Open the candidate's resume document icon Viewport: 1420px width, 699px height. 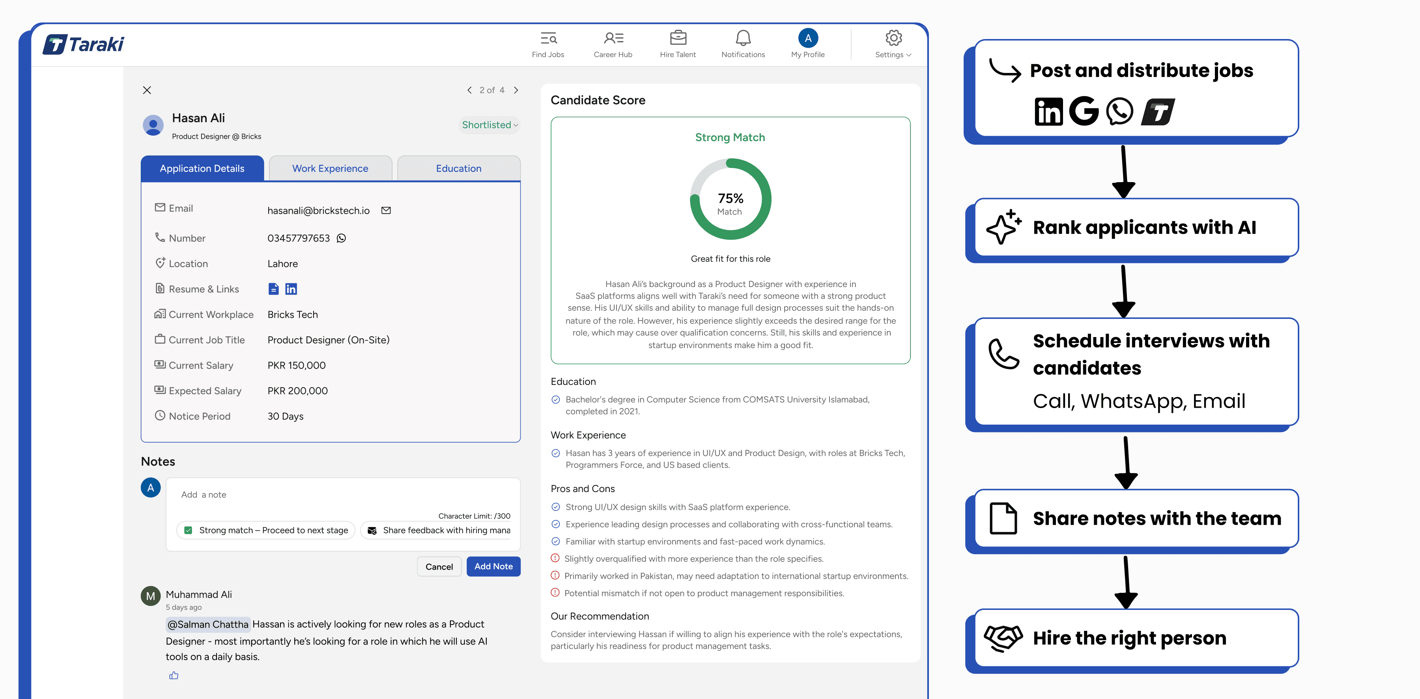coord(273,289)
